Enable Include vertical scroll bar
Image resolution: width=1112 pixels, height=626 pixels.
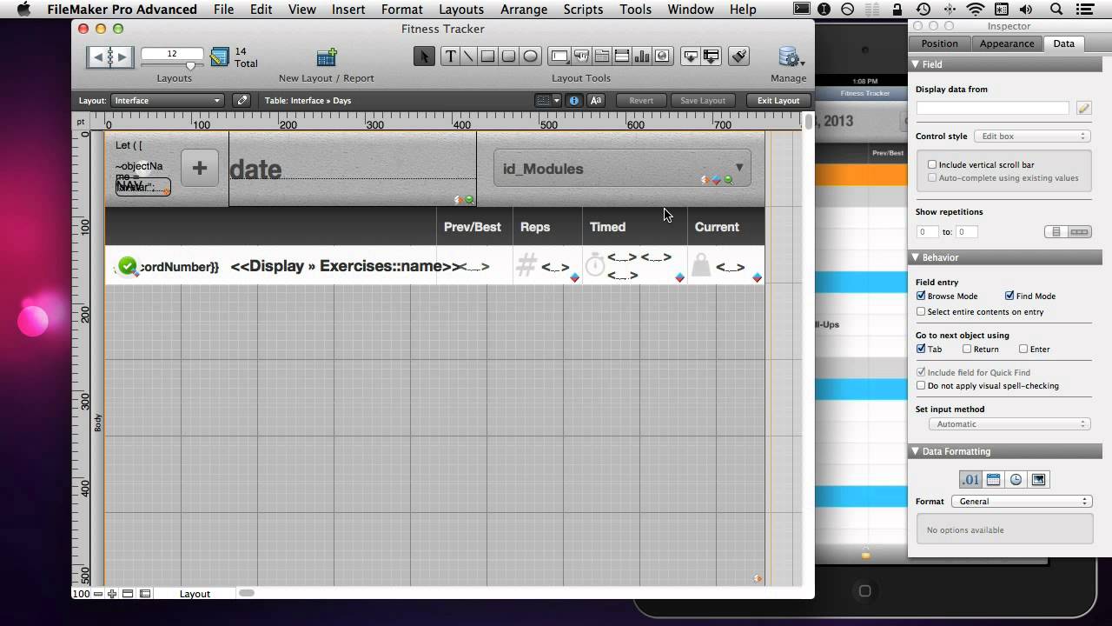(x=932, y=164)
